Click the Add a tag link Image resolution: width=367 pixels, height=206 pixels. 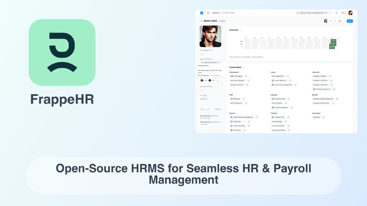[204, 99]
